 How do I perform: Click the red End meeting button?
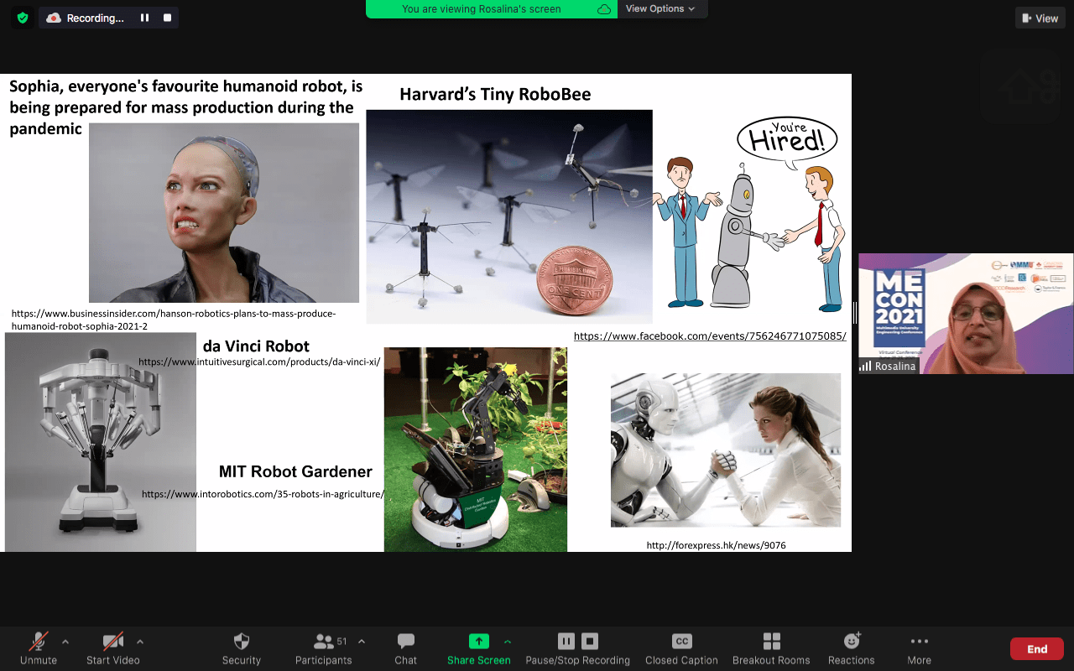(1037, 649)
